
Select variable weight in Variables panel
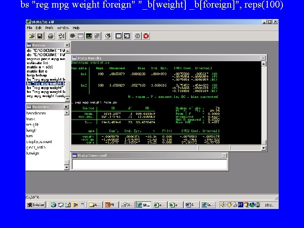coord(33,125)
